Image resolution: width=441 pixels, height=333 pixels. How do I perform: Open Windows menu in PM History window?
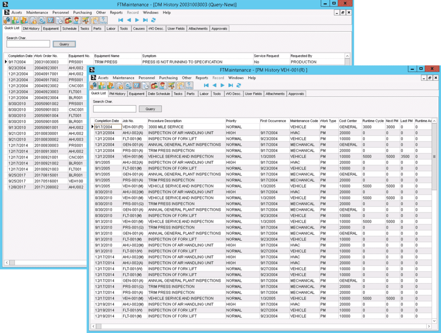click(x=236, y=78)
